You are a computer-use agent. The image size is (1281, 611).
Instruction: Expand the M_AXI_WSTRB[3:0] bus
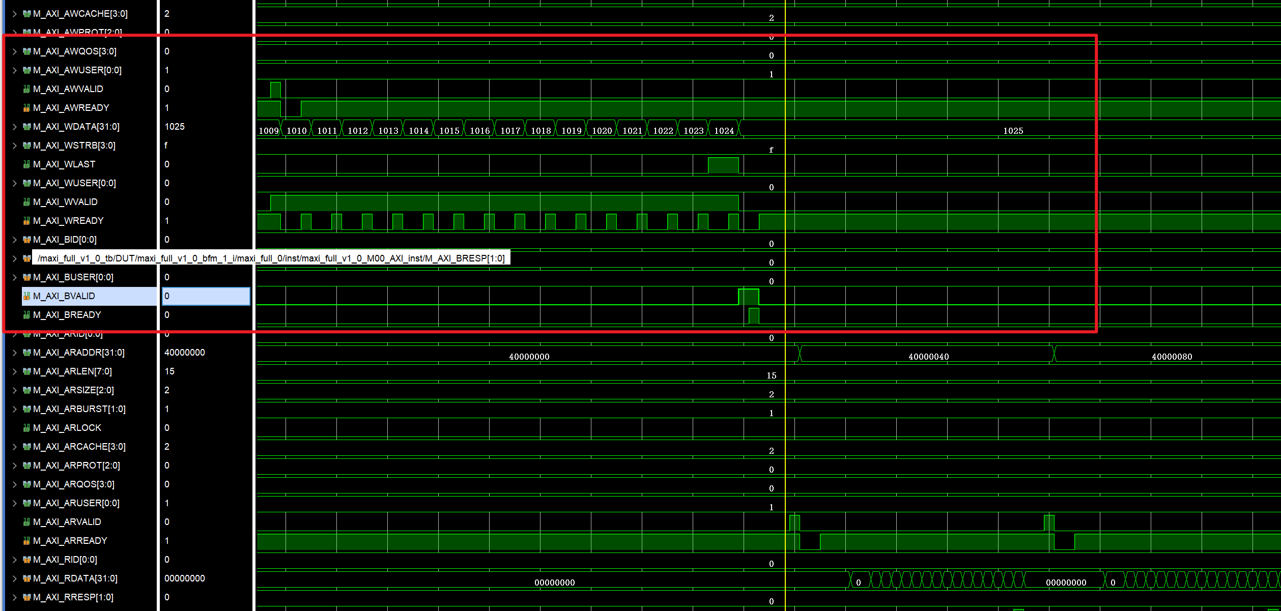(x=15, y=146)
